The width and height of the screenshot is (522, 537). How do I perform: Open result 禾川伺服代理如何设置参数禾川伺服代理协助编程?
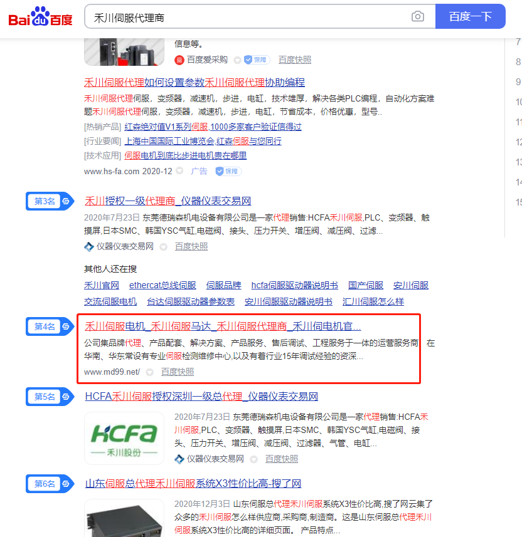[x=194, y=83]
